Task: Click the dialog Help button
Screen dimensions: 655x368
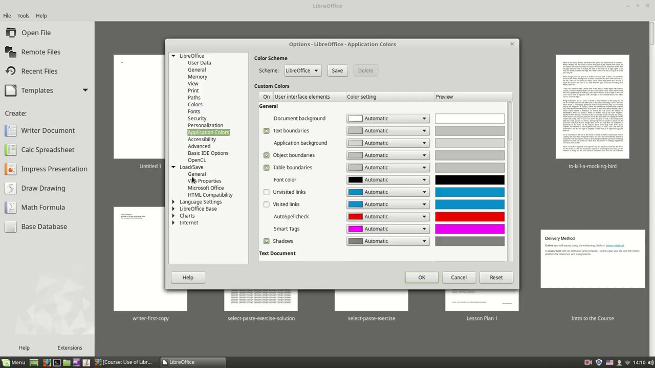Action: [188, 278]
